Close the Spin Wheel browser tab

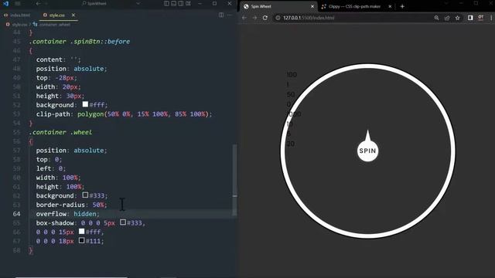tap(312, 6)
